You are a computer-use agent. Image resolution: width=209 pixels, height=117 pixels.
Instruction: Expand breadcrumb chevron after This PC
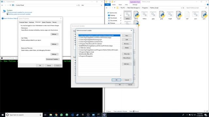pyautogui.click(x=126, y=8)
